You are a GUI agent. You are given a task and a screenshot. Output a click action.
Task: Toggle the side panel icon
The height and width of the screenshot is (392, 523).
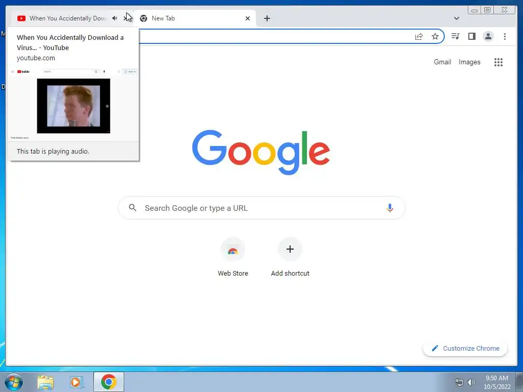tap(471, 36)
